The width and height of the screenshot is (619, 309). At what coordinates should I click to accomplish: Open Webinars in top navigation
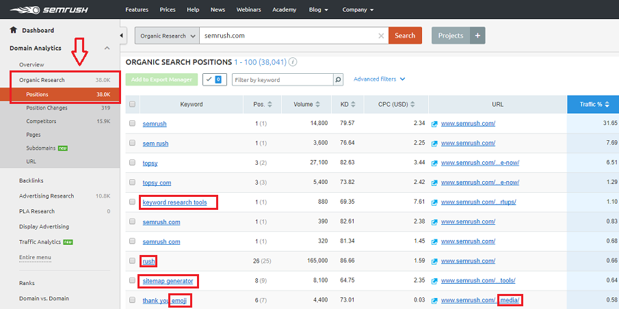pos(249,10)
